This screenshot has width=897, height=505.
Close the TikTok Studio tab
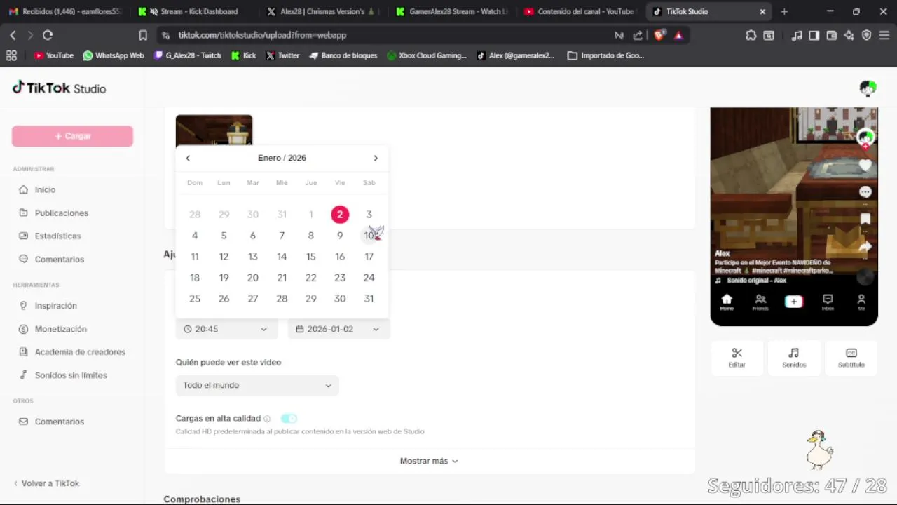(x=762, y=11)
